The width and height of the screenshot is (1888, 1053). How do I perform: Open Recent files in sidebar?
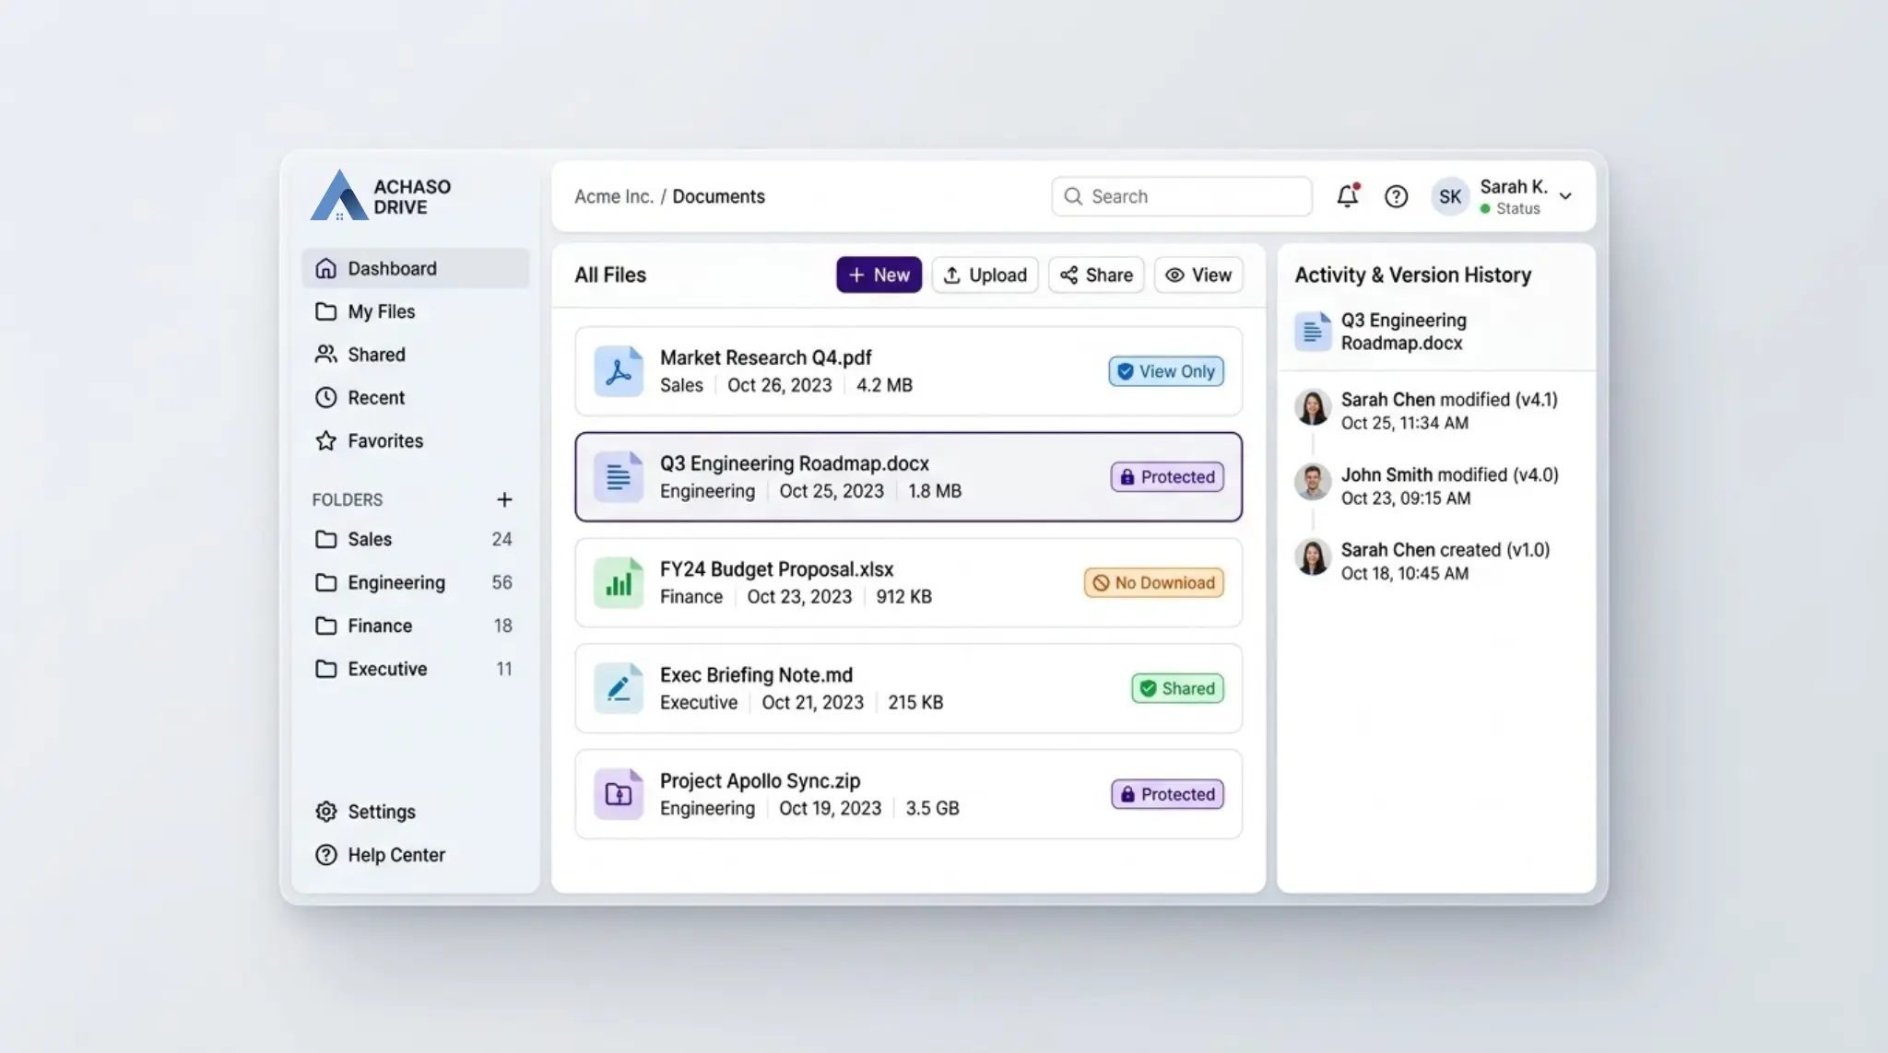415,398
